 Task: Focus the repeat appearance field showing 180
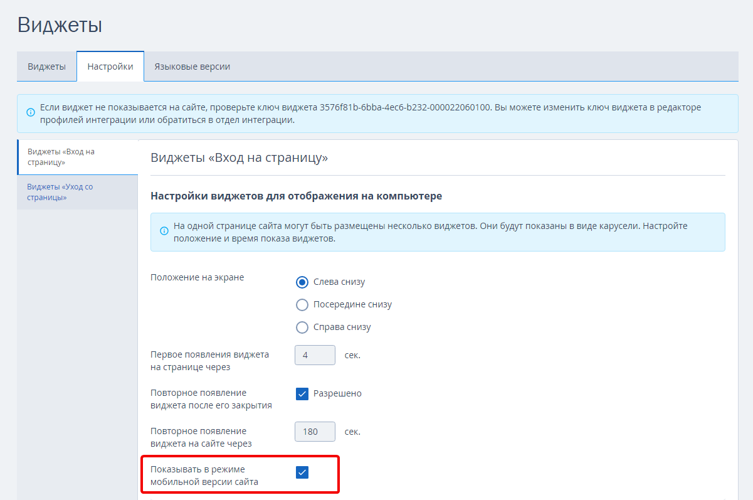(315, 432)
